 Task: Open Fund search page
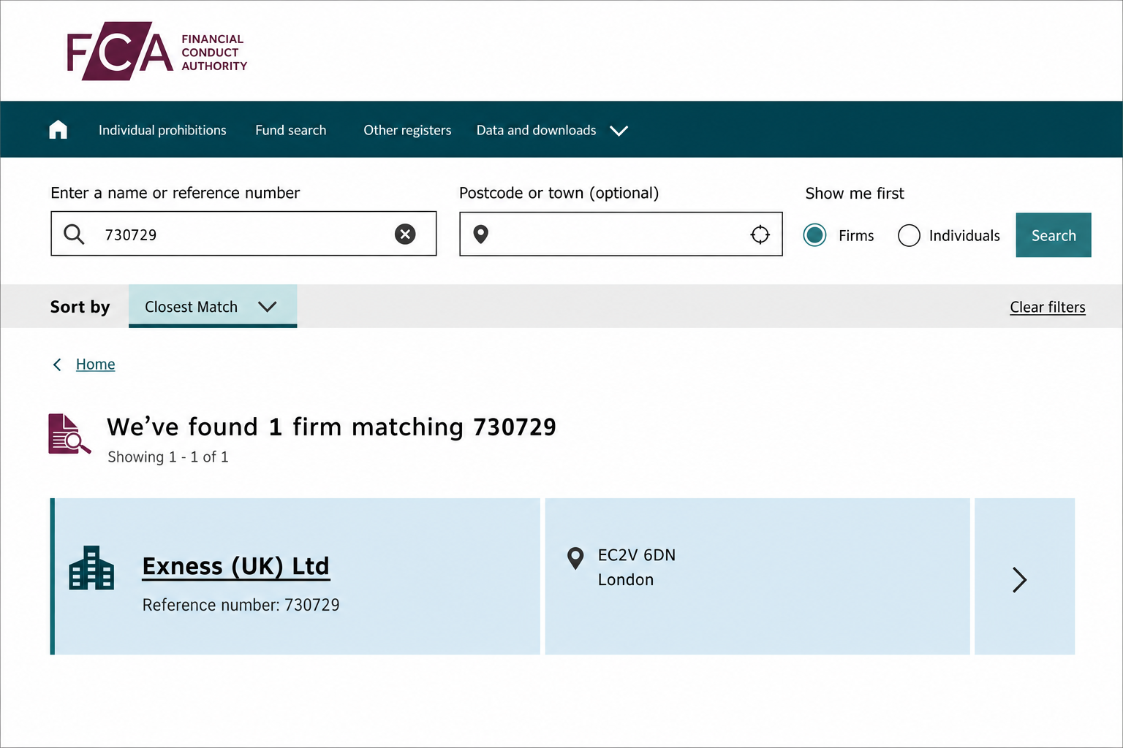(x=291, y=130)
